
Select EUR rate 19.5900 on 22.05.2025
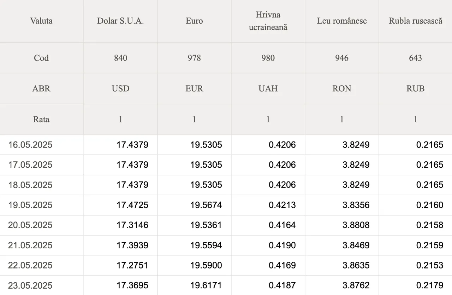[206, 265]
